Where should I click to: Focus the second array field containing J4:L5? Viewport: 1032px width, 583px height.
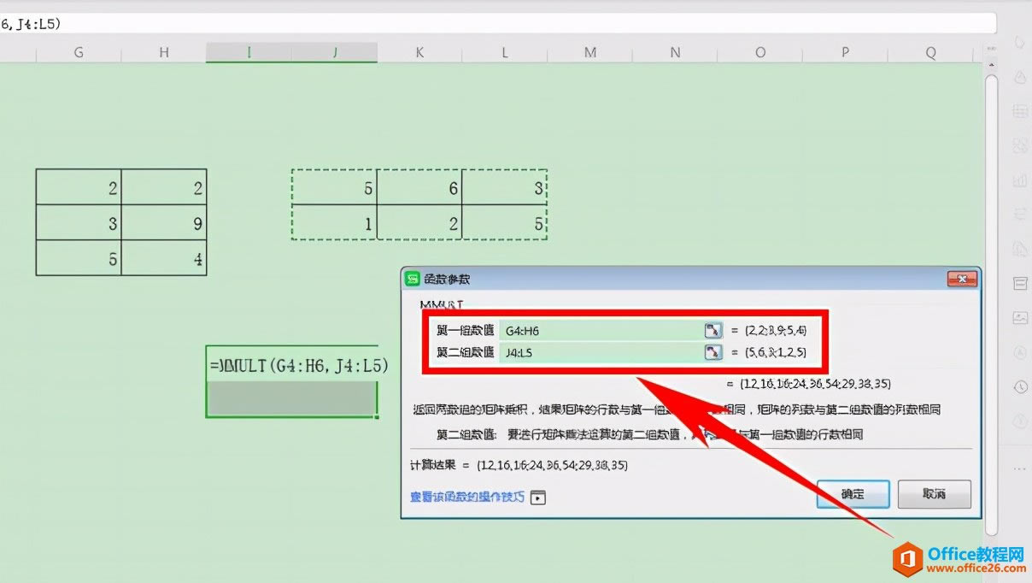click(x=601, y=352)
